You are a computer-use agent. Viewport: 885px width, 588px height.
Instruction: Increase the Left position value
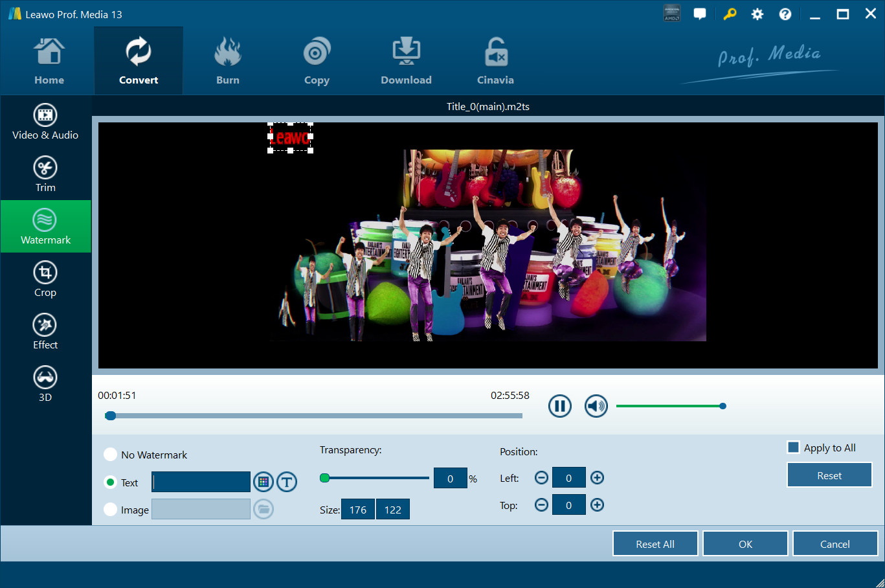pos(597,478)
